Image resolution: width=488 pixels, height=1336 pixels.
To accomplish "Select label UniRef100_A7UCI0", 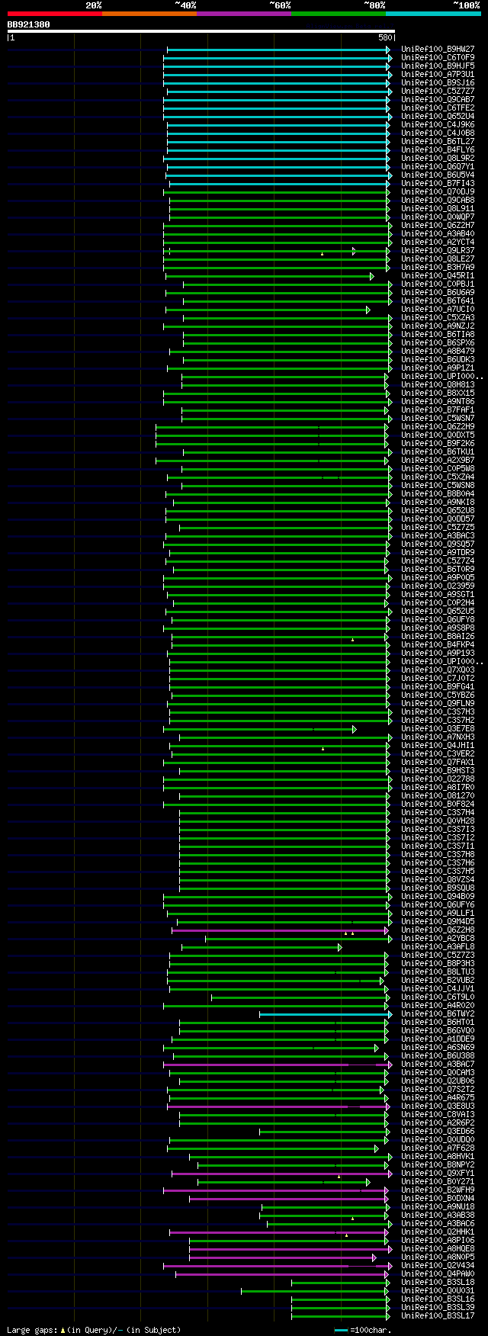I will click(x=438, y=310).
